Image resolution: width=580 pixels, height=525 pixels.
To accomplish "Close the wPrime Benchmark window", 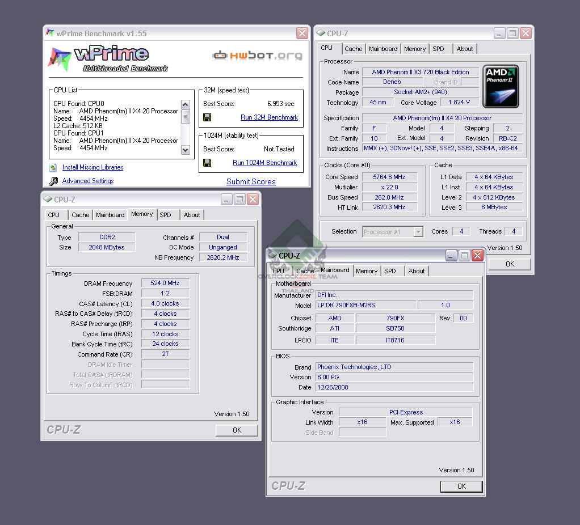I will point(302,33).
